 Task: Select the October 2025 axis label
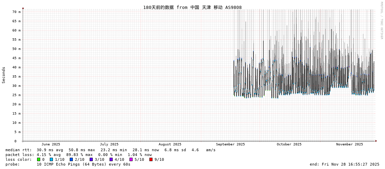pyautogui.click(x=289, y=144)
